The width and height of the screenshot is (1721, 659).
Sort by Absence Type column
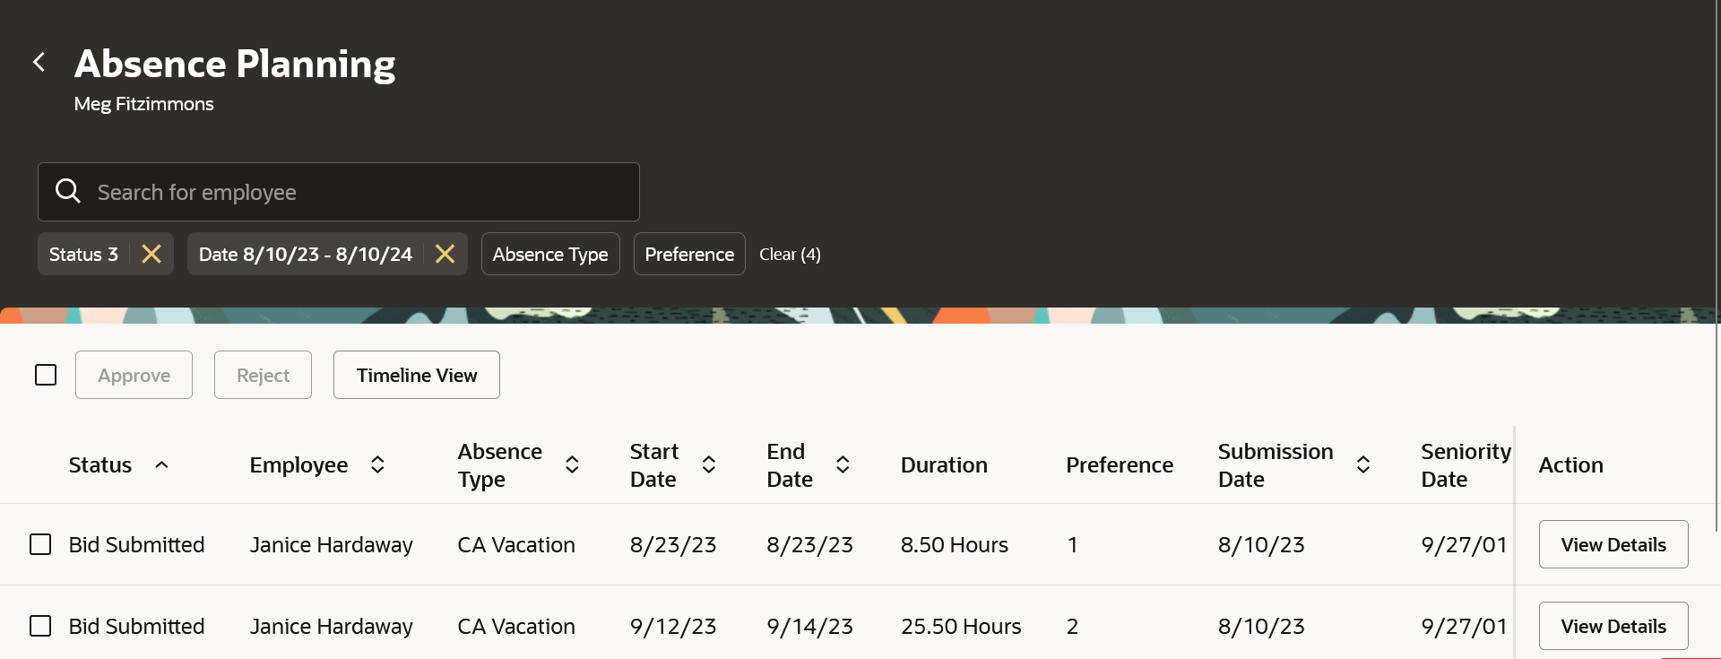coord(572,464)
